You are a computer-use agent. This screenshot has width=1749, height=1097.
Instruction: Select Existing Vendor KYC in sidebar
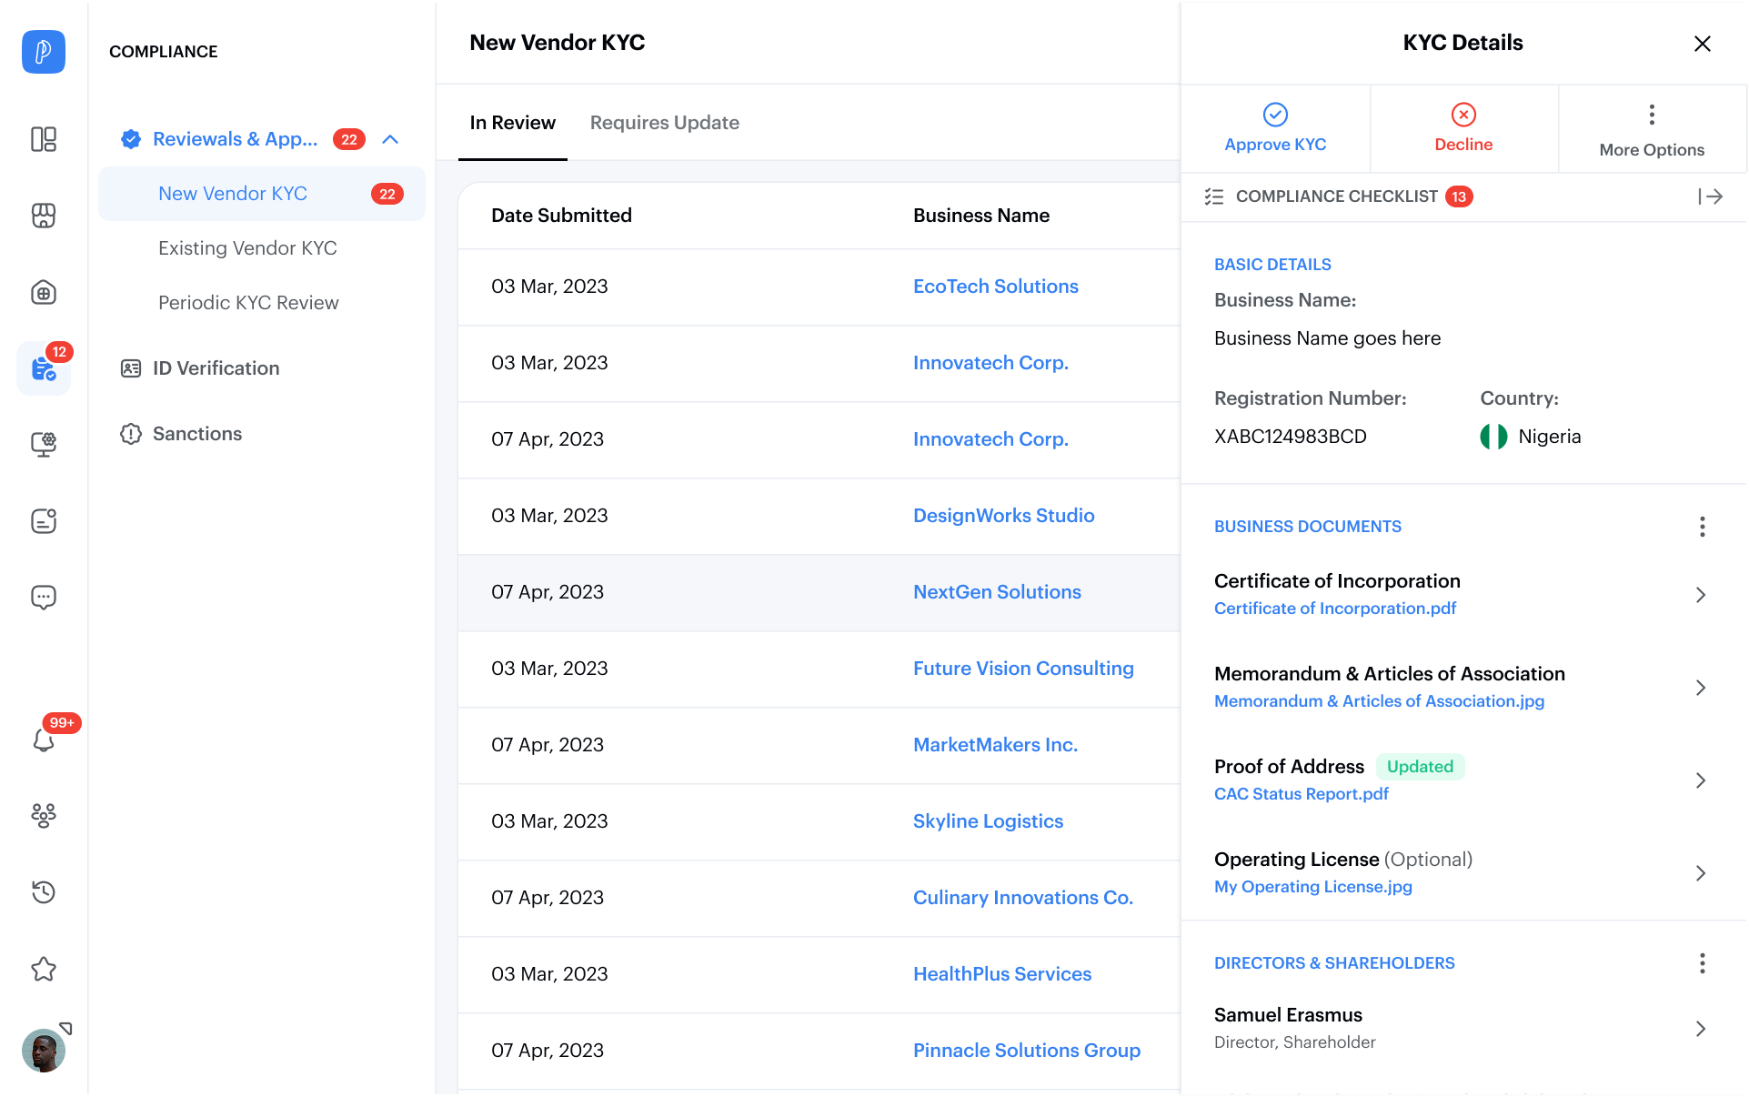pyautogui.click(x=247, y=248)
